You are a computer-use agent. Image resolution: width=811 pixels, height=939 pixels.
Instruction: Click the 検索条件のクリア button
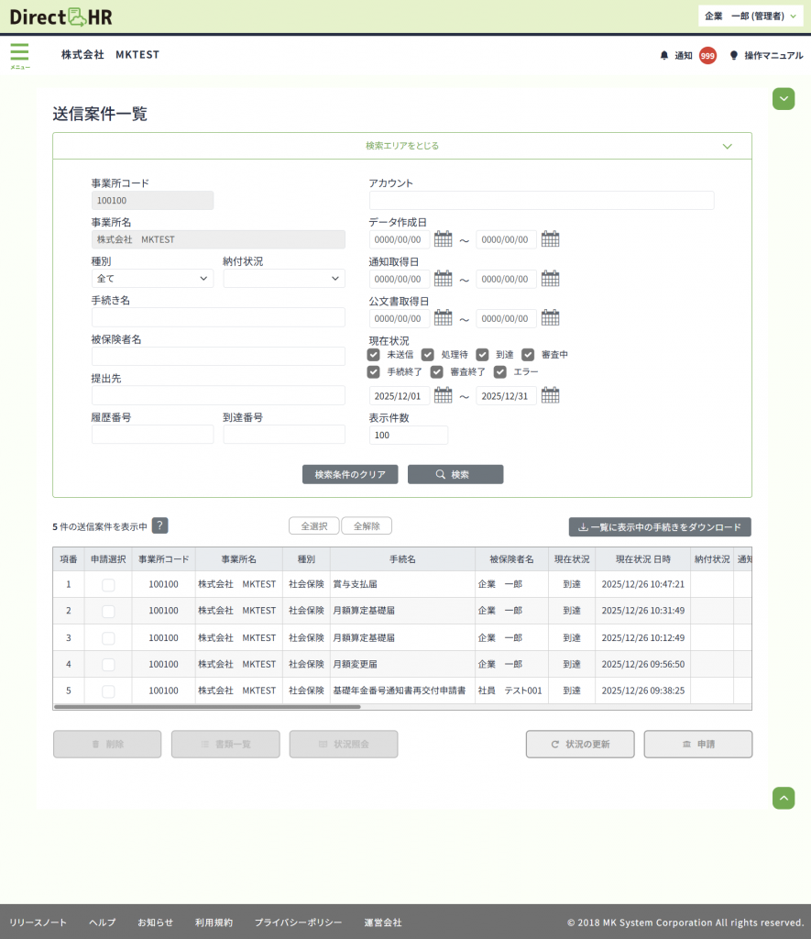click(x=350, y=474)
